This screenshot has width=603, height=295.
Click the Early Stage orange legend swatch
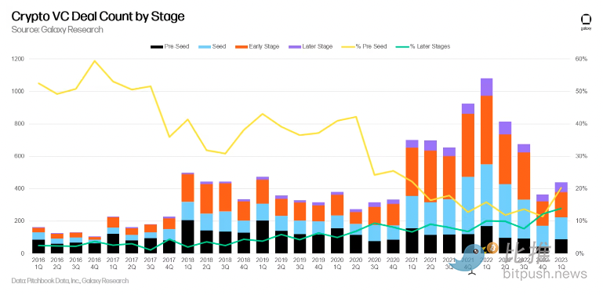(x=241, y=46)
